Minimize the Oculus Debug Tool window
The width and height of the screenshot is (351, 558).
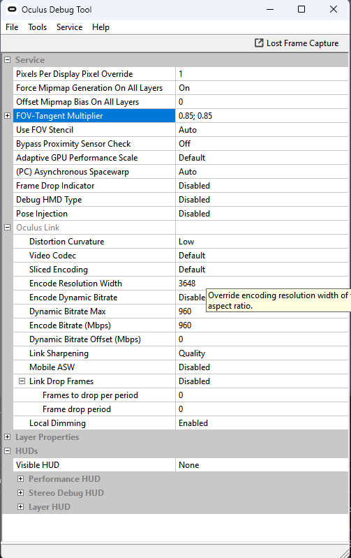click(x=270, y=9)
